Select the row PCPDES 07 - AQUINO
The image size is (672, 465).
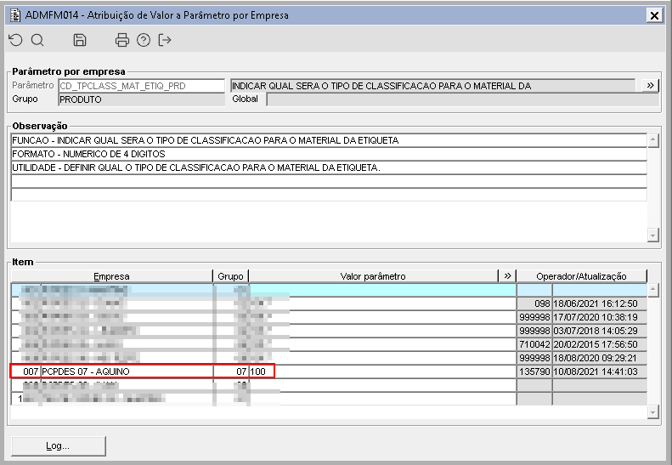(x=329, y=371)
